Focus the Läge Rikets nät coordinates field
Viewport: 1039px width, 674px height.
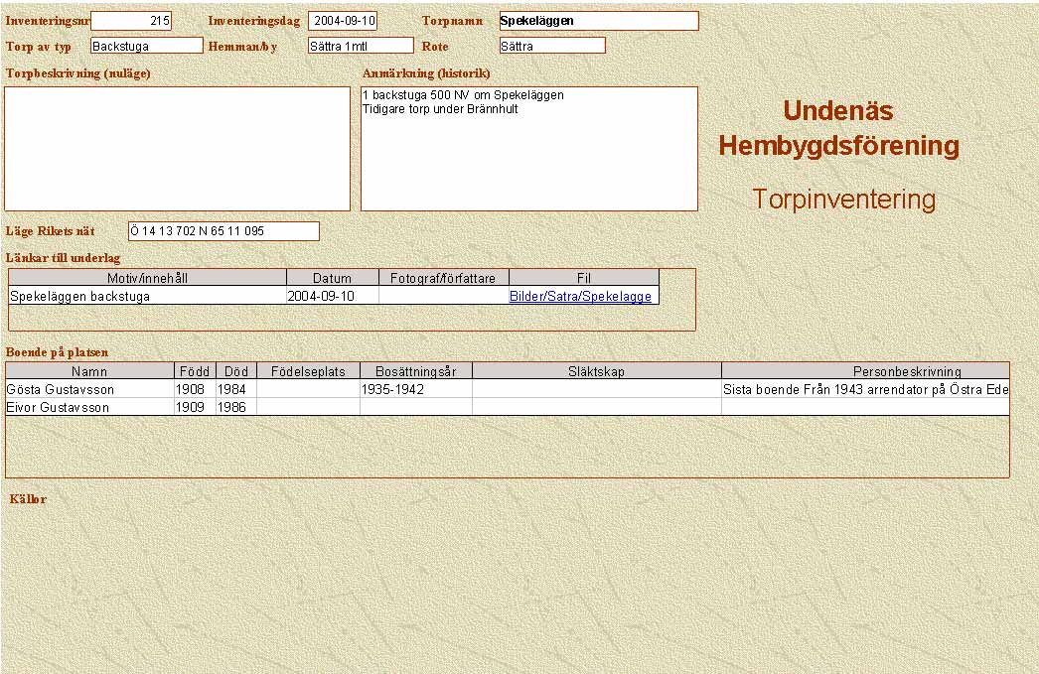(x=223, y=231)
